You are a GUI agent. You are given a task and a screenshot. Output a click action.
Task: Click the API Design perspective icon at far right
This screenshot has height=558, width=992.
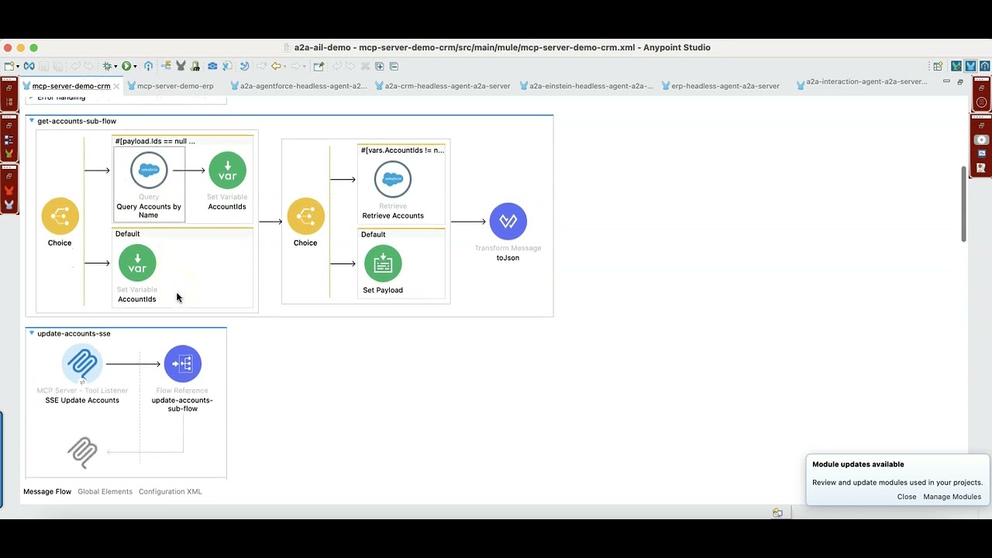pos(984,66)
